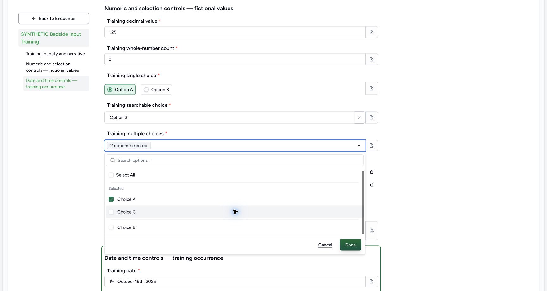The width and height of the screenshot is (547, 291).
Task: Cancel the multiple choices selection
Action: [325, 245]
